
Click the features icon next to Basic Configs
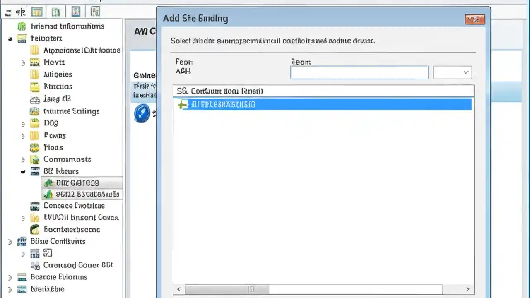point(22,241)
